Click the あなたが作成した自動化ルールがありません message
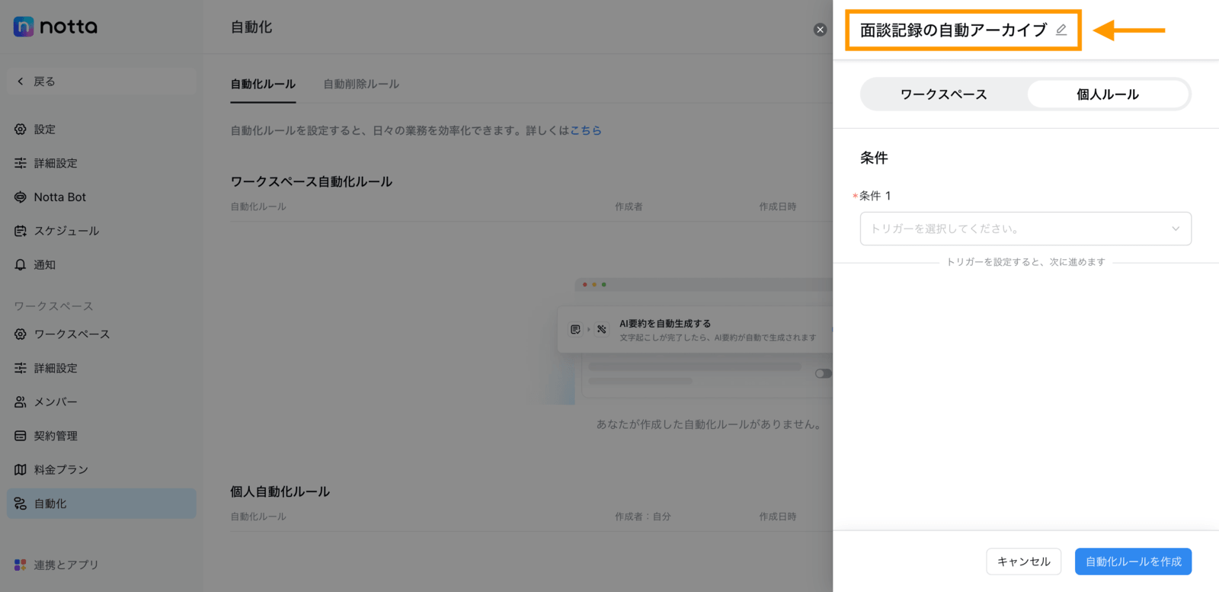 pos(709,424)
